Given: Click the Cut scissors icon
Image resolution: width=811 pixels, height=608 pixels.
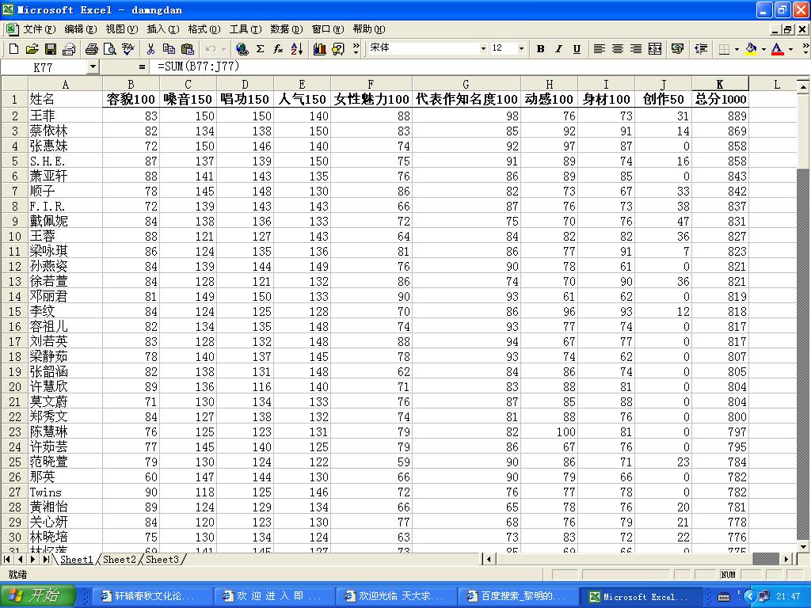Looking at the screenshot, I should pos(150,49).
